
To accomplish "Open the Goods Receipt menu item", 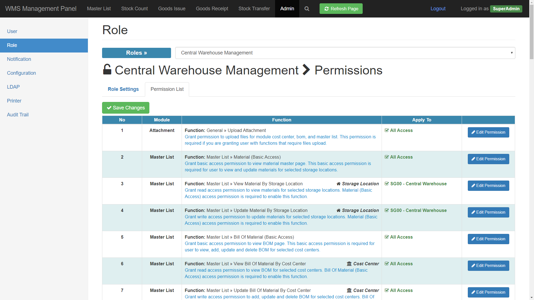I will pyautogui.click(x=212, y=9).
